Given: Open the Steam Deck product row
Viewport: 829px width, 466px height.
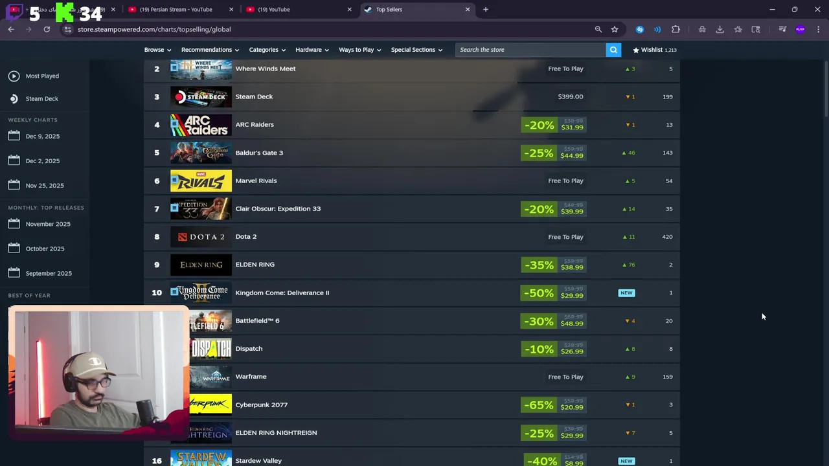Looking at the screenshot, I should 412,96.
